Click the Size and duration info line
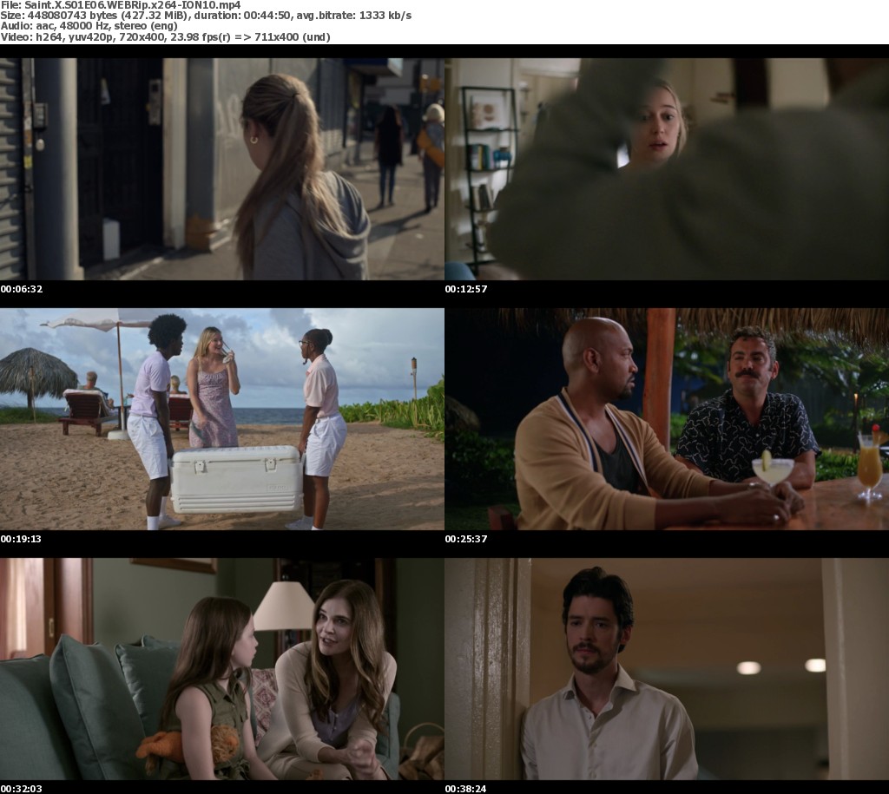The width and height of the screenshot is (889, 794). [206, 16]
